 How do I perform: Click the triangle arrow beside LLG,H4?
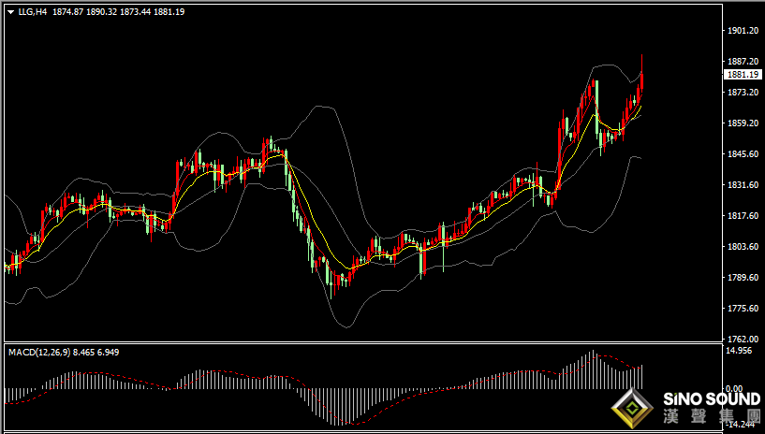click(x=11, y=12)
